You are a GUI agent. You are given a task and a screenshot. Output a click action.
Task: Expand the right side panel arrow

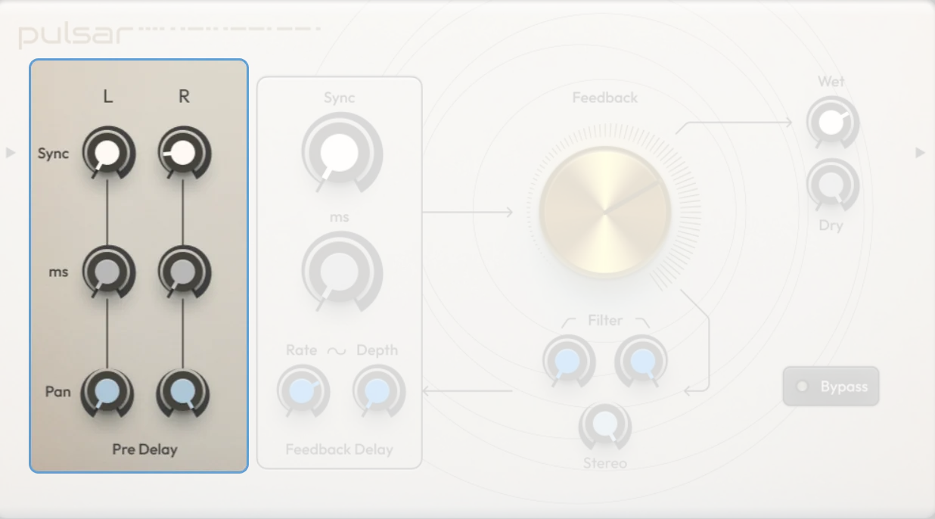click(921, 153)
